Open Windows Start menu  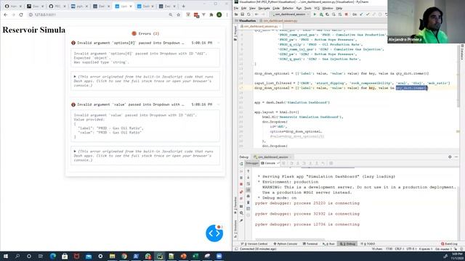pos(6,256)
